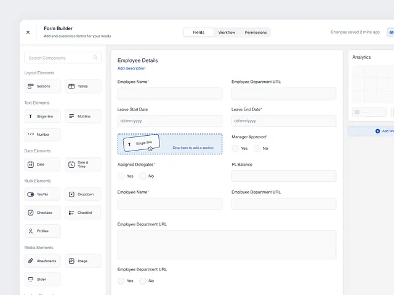The image size is (394, 295).
Task: Select the Slider component
Action: [42, 279]
